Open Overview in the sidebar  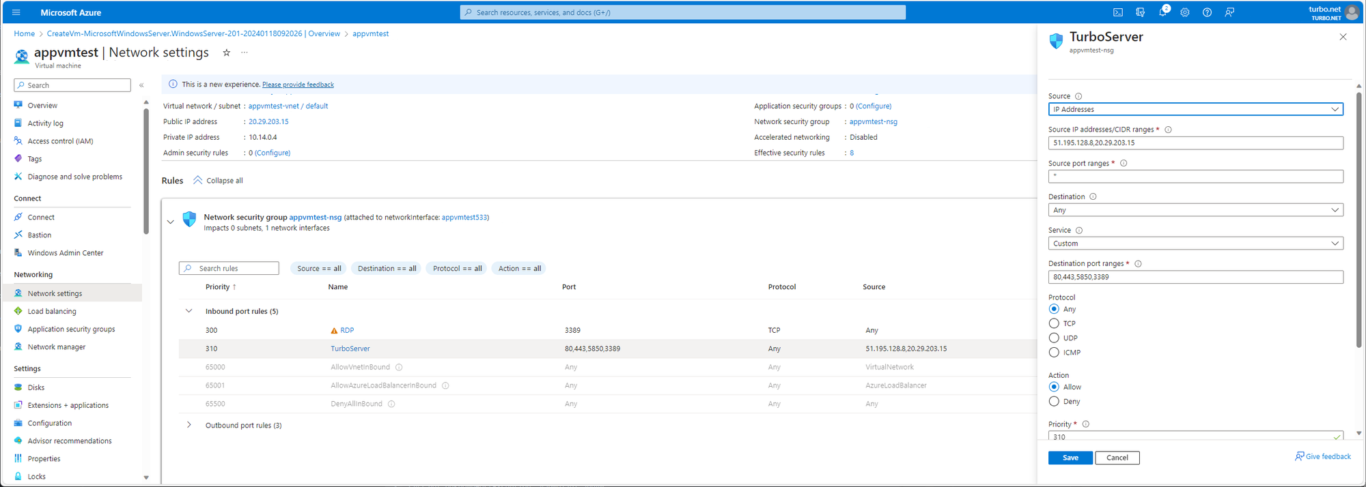tap(42, 106)
